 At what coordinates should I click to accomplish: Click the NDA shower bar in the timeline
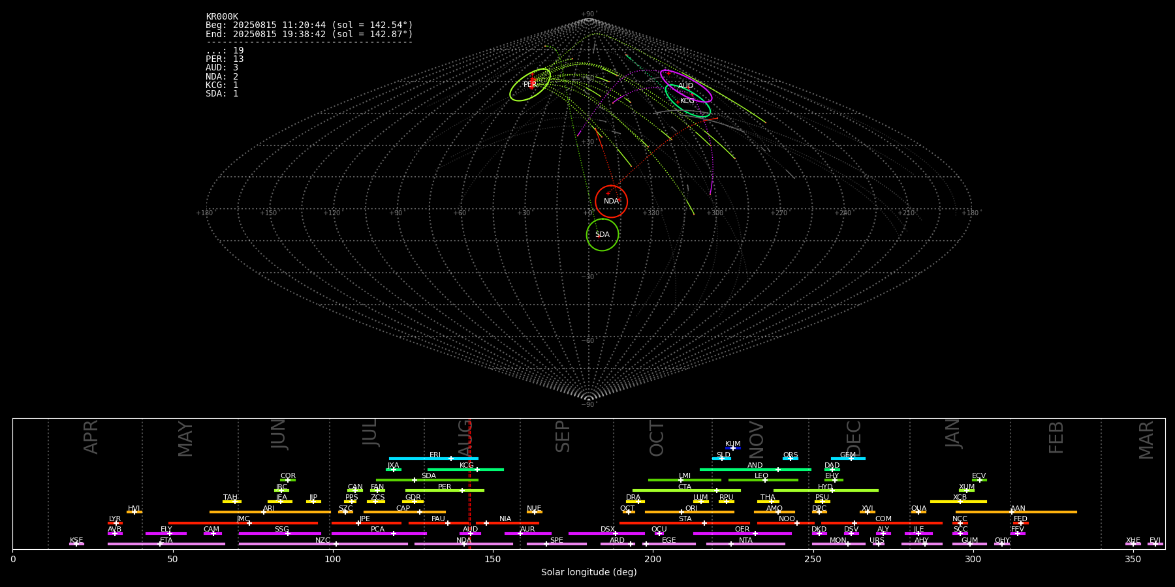pos(464,544)
